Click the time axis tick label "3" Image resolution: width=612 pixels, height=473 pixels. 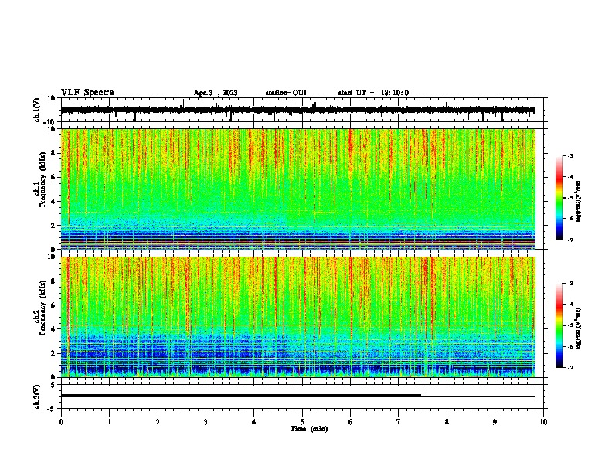206,422
